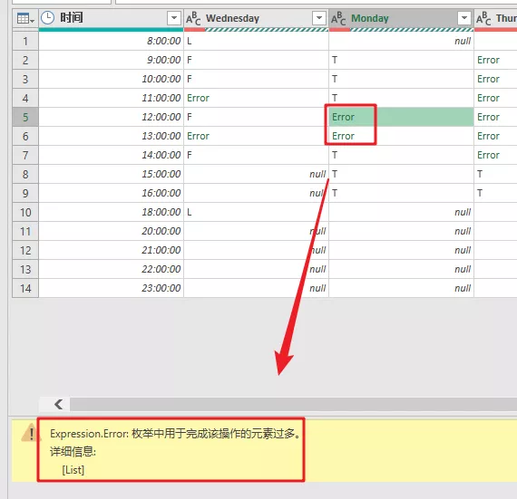This screenshot has width=517, height=499.
Task: Open the Monday column filter dropdown
Action: pyautogui.click(x=463, y=18)
